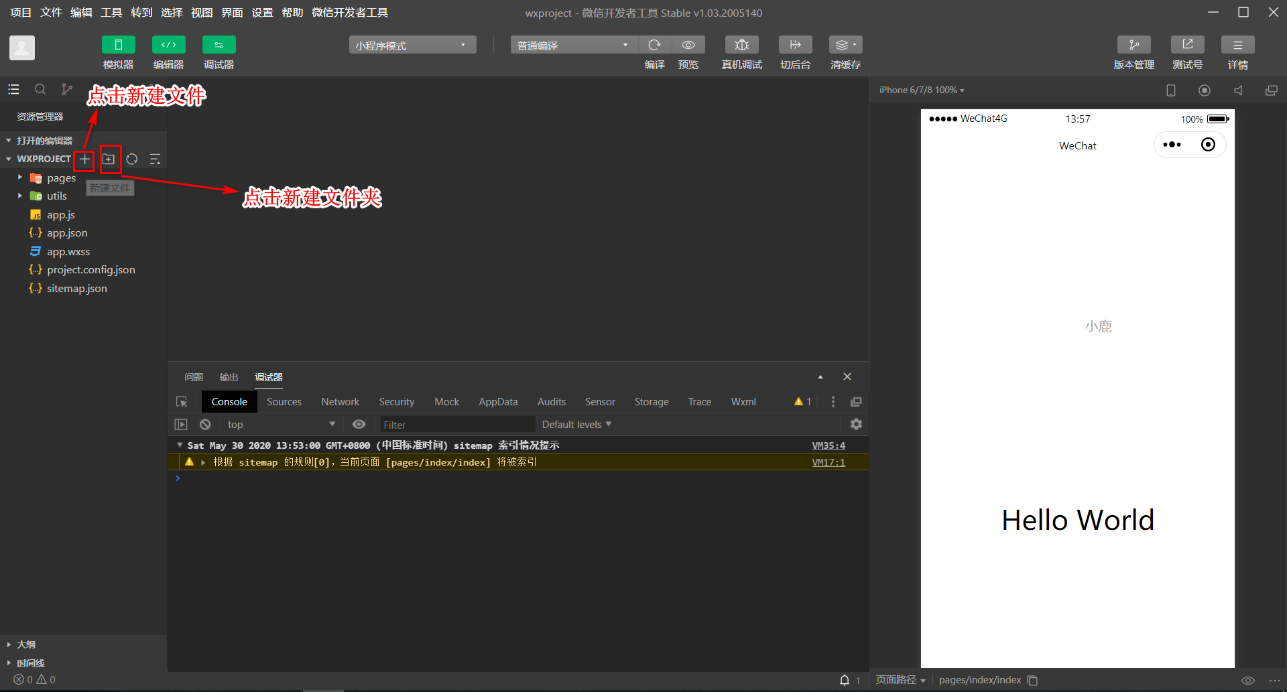Image resolution: width=1287 pixels, height=692 pixels.
Task: Select the AppData devtools tab
Action: 498,402
